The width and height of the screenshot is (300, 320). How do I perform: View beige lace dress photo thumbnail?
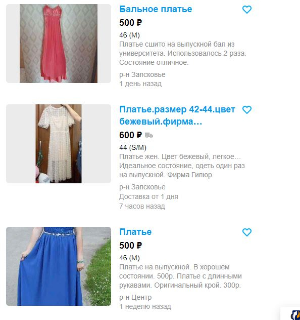click(x=59, y=144)
